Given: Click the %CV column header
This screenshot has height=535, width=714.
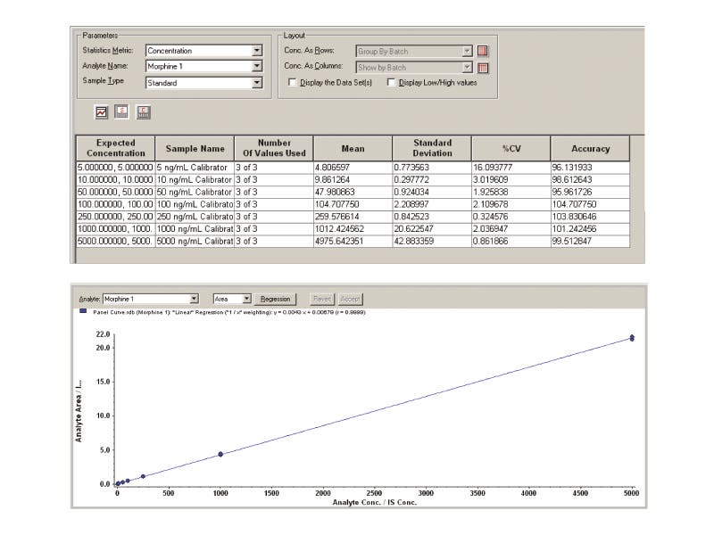Looking at the screenshot, I should coord(512,148).
